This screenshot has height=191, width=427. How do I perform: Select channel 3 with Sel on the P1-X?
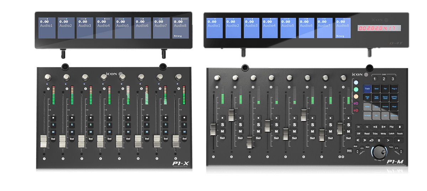click(x=90, y=139)
